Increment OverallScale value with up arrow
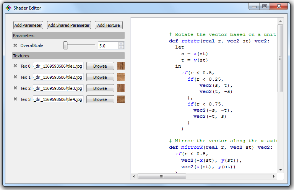The height and width of the screenshot is (190, 294). [121, 44]
